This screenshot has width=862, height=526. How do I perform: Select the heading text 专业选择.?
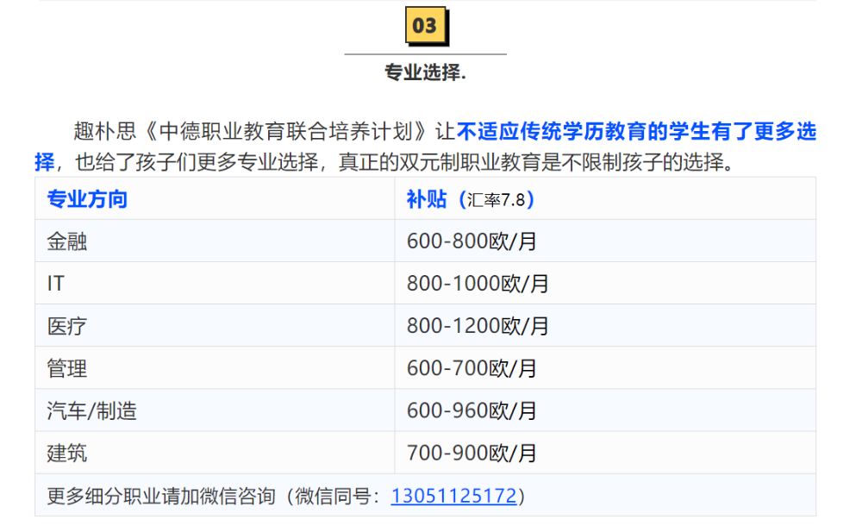coord(425,72)
